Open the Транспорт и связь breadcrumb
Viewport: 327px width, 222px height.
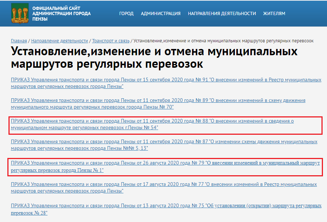pos(111,41)
